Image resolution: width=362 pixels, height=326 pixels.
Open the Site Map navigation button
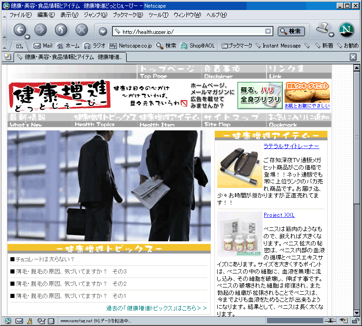(x=234, y=120)
